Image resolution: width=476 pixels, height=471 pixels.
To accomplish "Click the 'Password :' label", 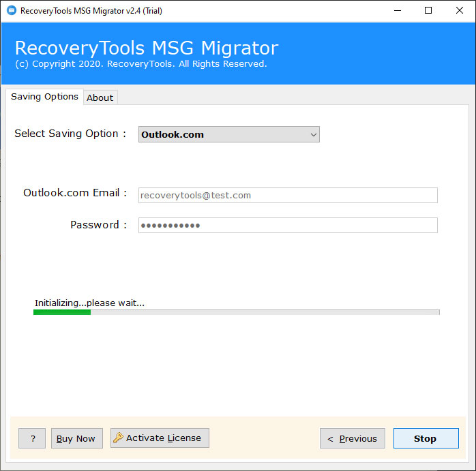I will click(x=98, y=225).
